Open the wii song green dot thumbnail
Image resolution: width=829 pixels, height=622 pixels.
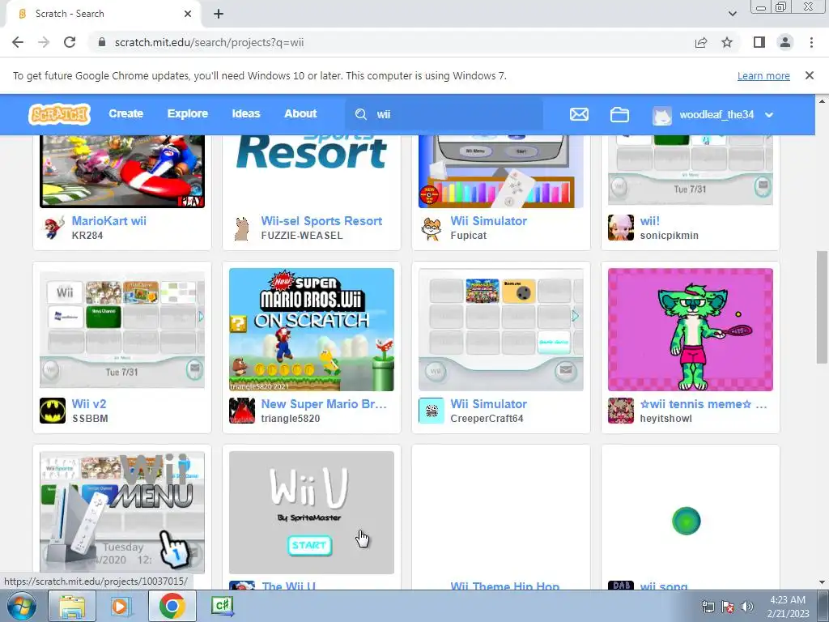coord(691,512)
